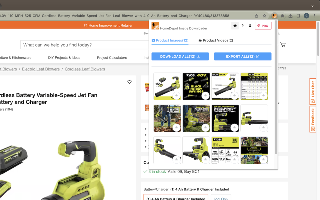
Task: Open help via the question mark icon
Action: pyautogui.click(x=242, y=25)
